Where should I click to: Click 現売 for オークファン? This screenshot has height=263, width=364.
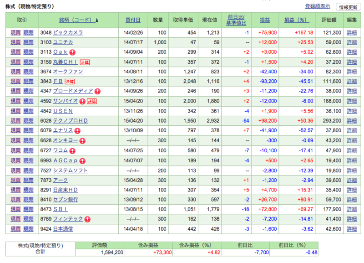tap(28, 72)
